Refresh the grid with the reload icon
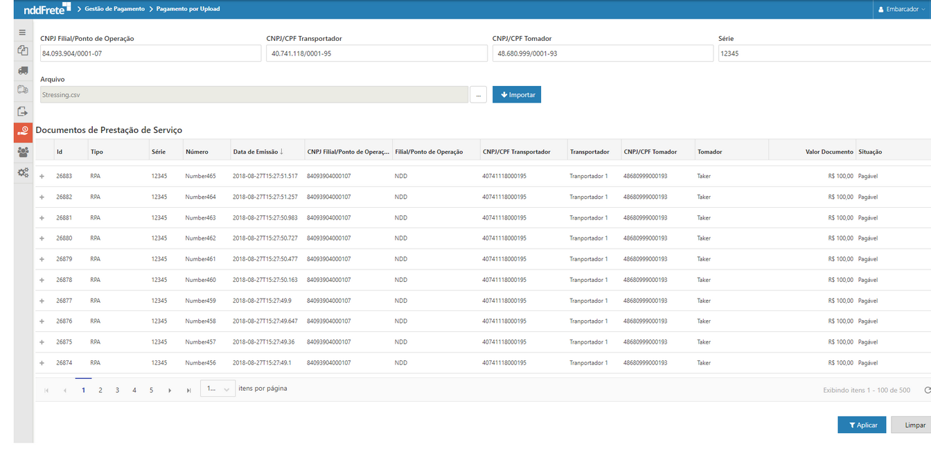The height and width of the screenshot is (460, 931). pos(928,390)
